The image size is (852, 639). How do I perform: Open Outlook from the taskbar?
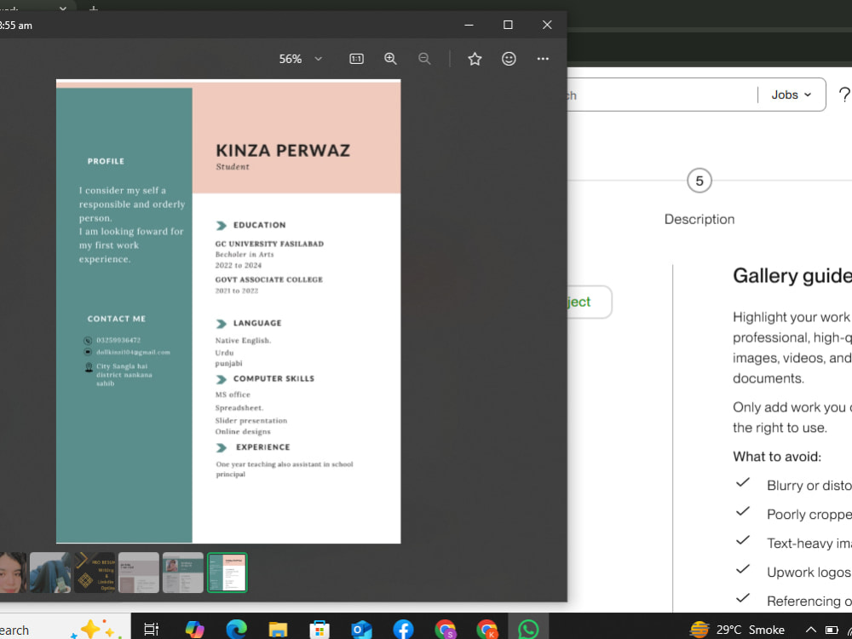(361, 630)
